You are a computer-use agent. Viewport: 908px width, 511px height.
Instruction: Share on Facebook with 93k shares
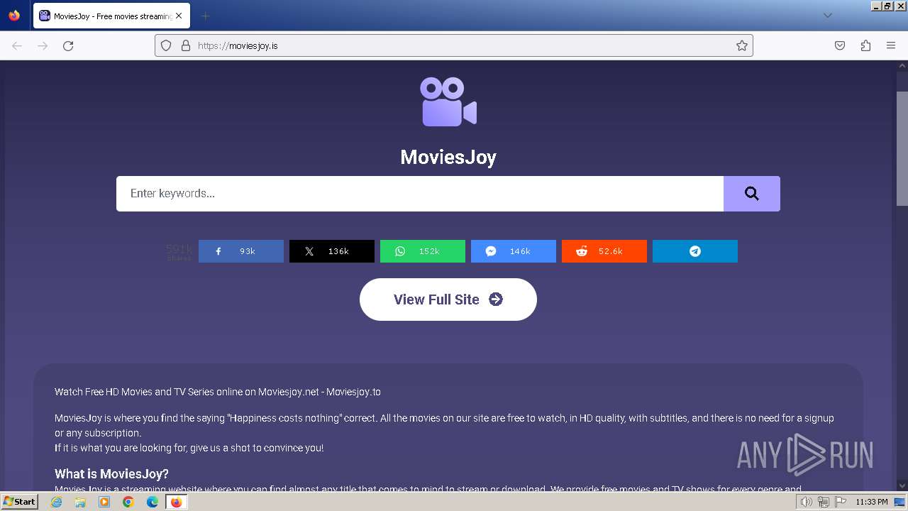click(x=241, y=251)
